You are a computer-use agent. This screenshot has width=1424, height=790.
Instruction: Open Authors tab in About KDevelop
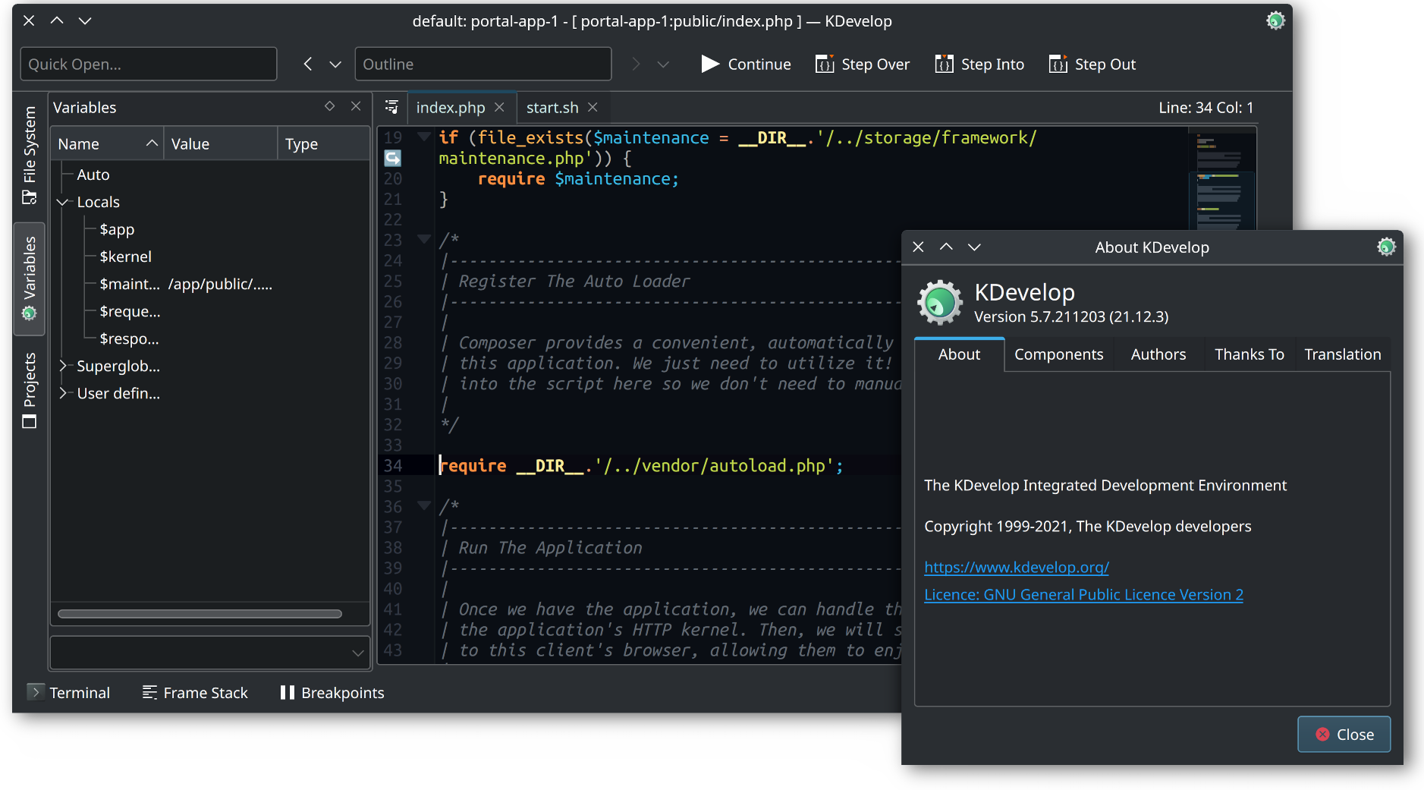point(1158,354)
